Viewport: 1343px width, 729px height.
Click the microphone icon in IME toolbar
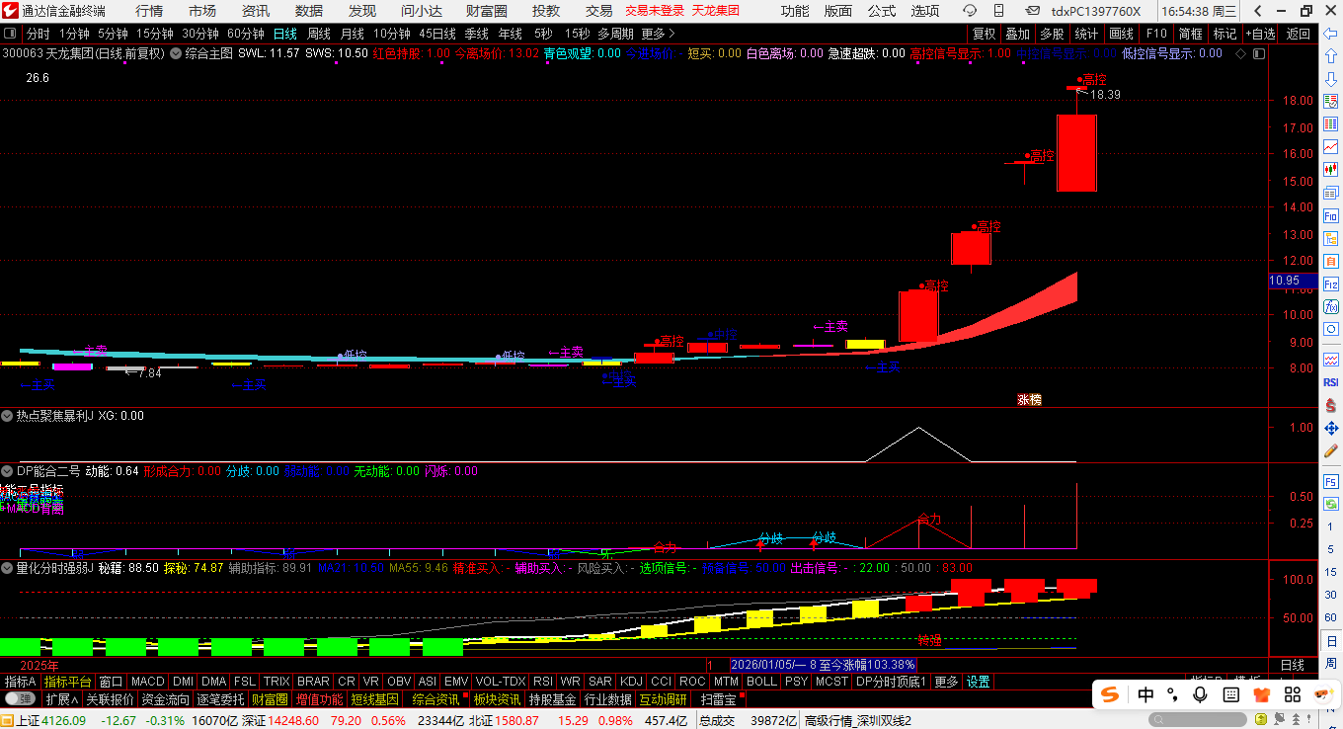coord(1201,694)
